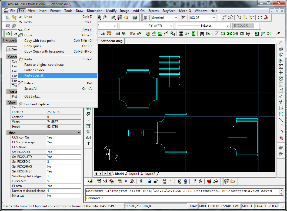This screenshot has width=287, height=211.
Task: Choose Undo in Edit menu
Action: point(58,17)
